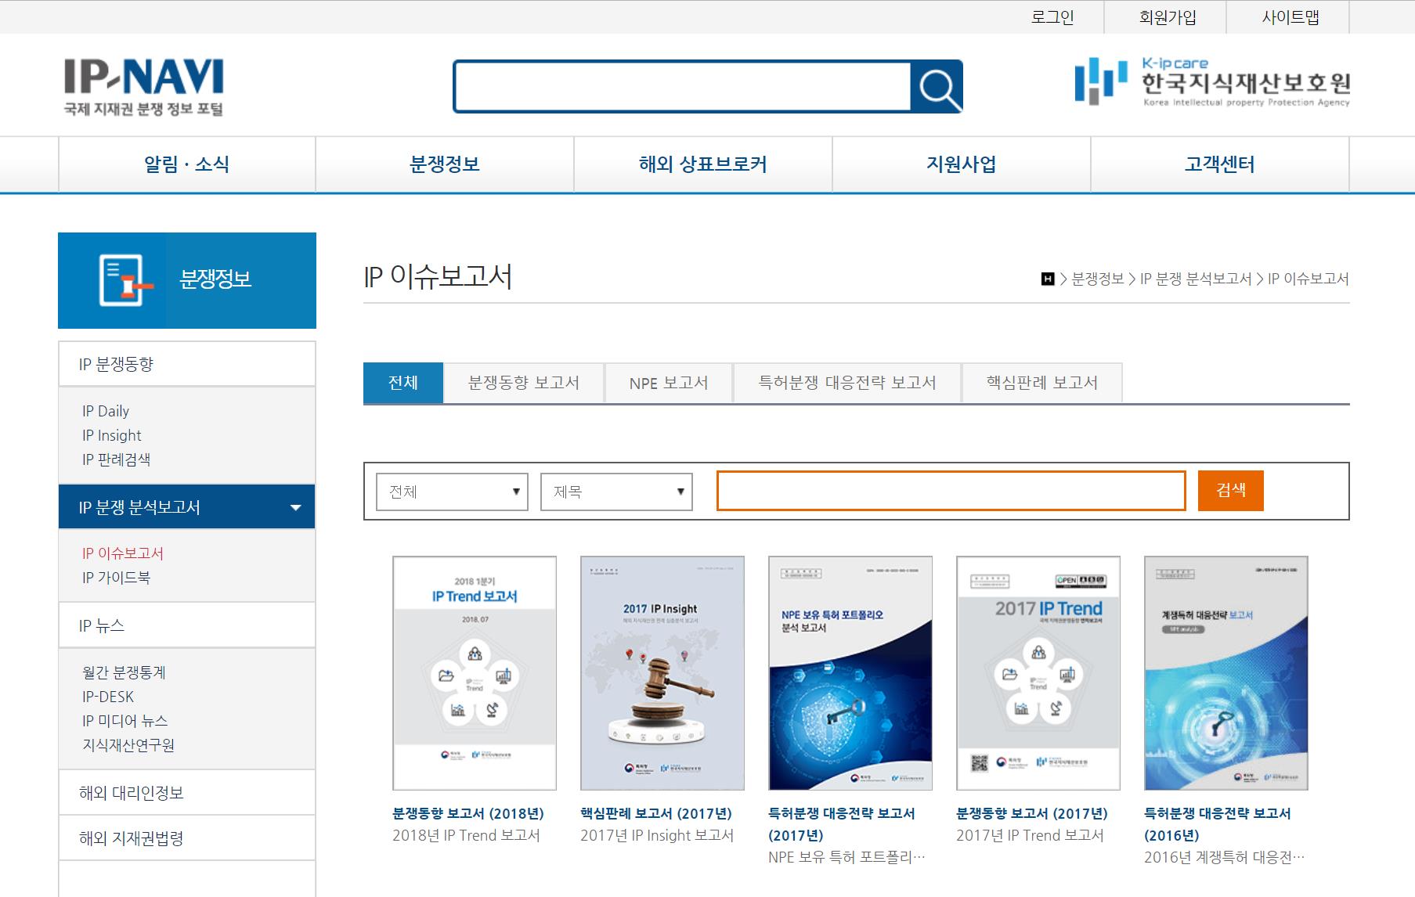Open the 계쟁특허 대응전략 보고서 cover
This screenshot has width=1415, height=897.
1226,673
